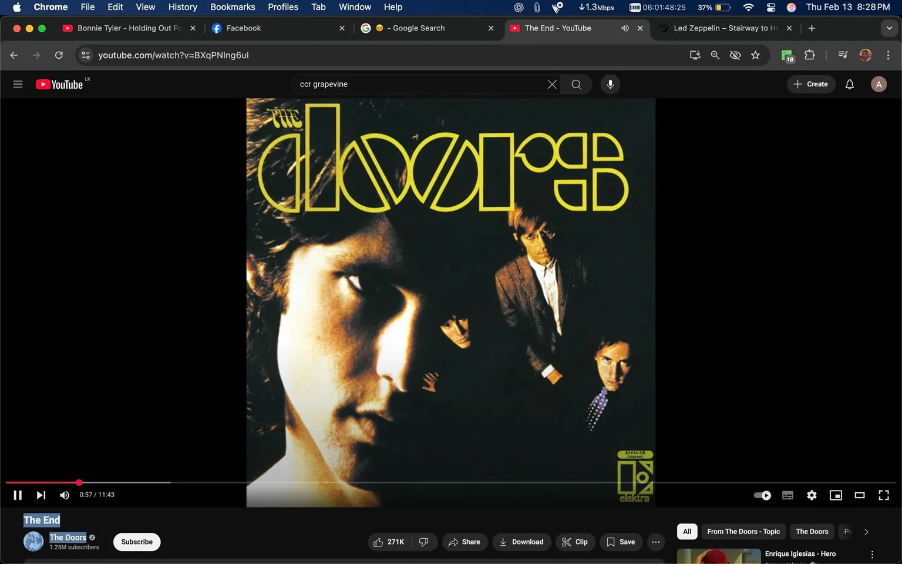Toggle autoplay for the next video
The height and width of the screenshot is (564, 902).
pyautogui.click(x=762, y=495)
